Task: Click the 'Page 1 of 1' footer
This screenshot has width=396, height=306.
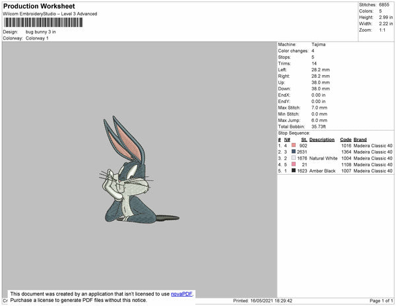Action: pos(381,301)
